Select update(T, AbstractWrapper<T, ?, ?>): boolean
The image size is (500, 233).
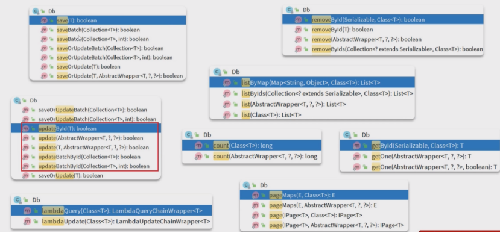(86, 148)
